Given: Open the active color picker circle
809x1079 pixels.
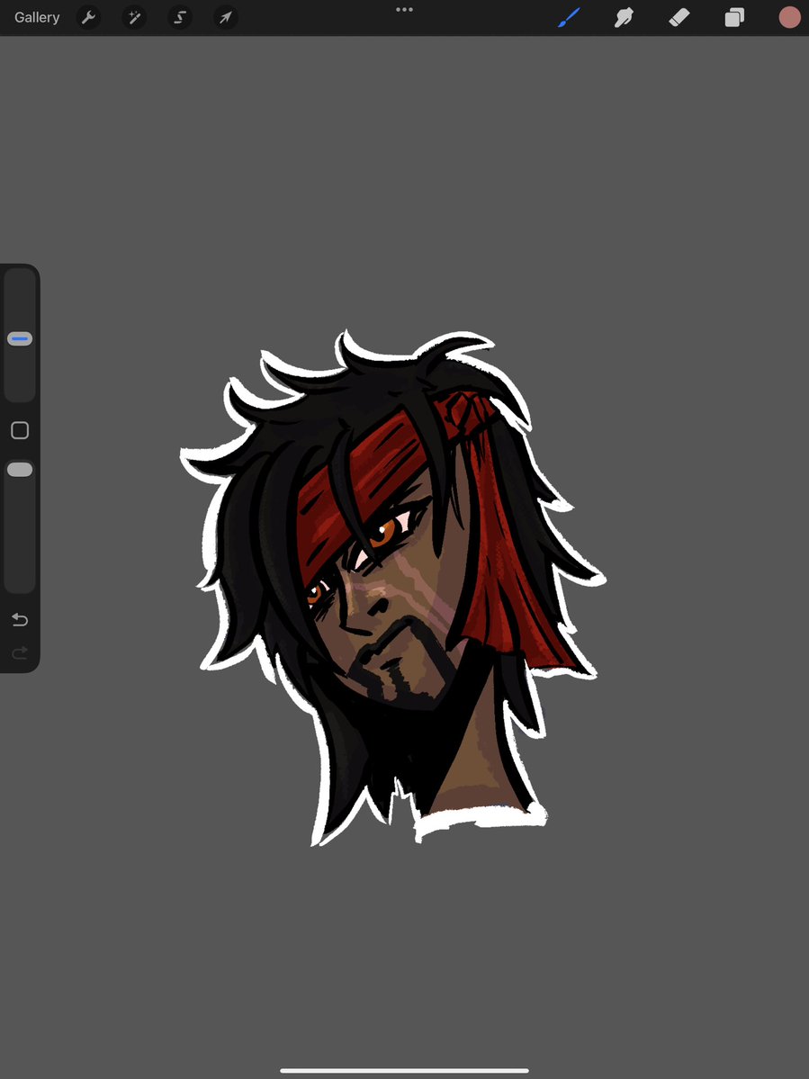Looking at the screenshot, I should pos(790,17).
